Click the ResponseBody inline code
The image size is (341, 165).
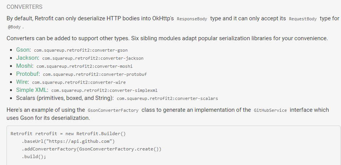point(192,19)
